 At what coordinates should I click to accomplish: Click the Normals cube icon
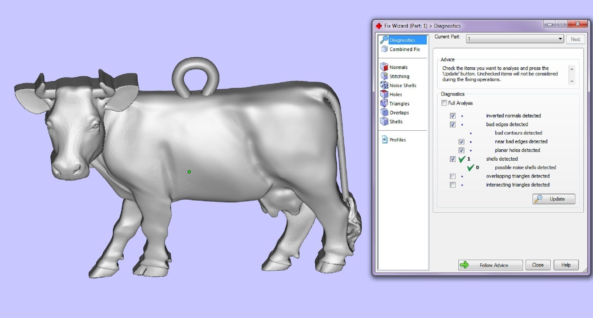(384, 67)
